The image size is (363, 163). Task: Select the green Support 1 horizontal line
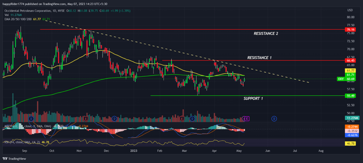(x=247, y=96)
